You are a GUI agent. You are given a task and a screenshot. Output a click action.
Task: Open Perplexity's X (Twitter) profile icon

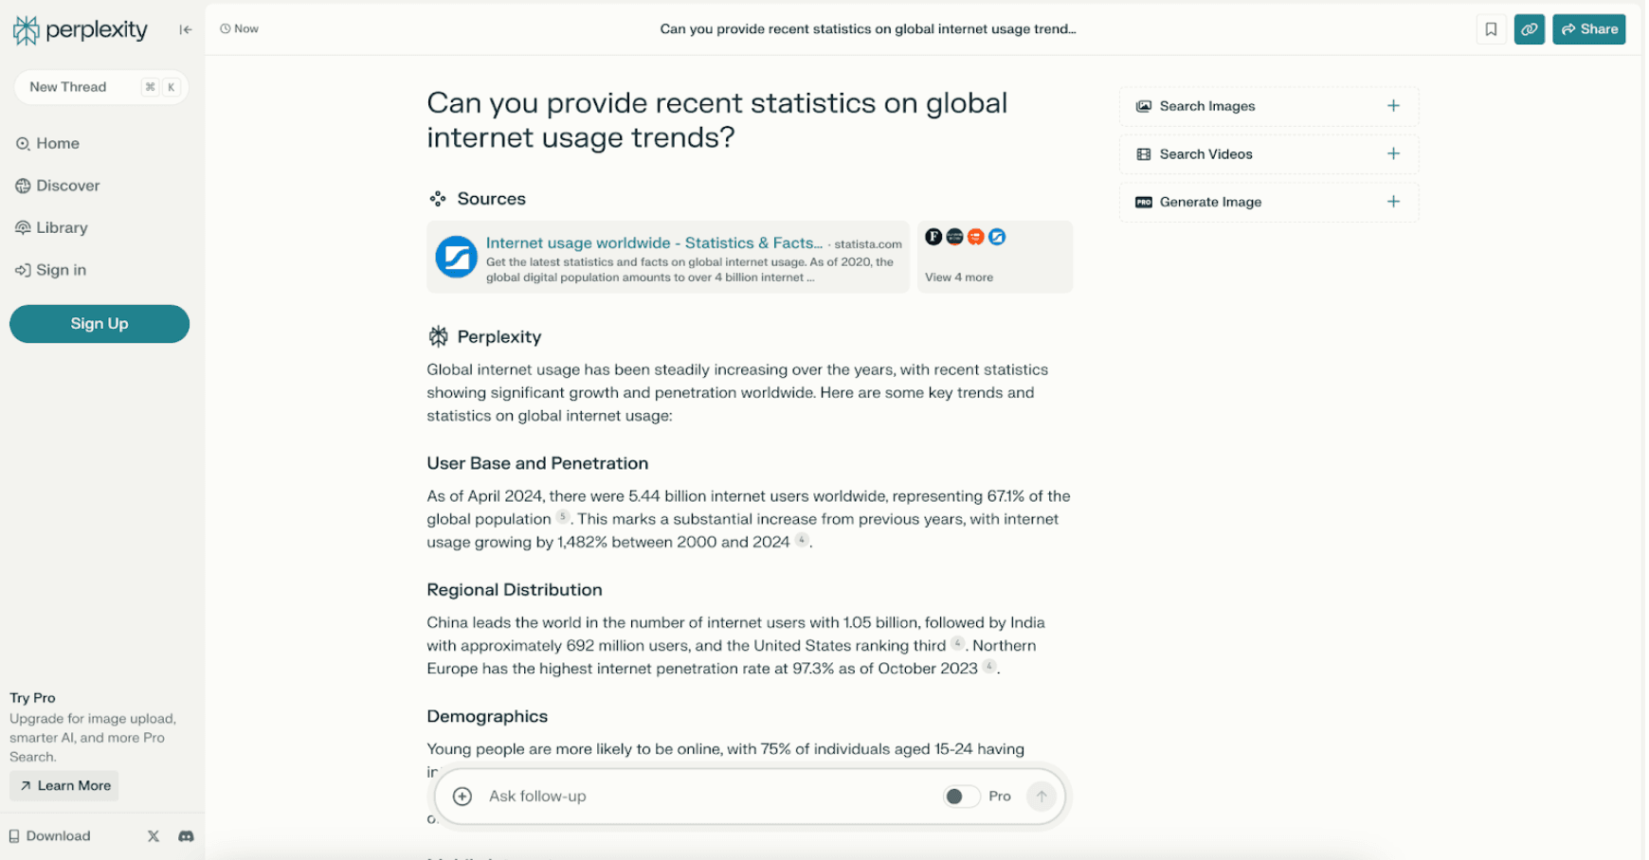coord(154,836)
